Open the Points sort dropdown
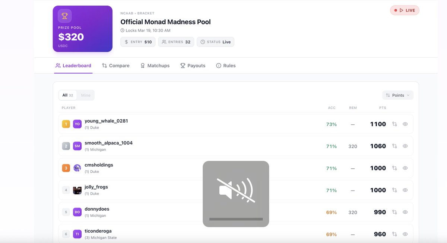The image size is (447, 243). coord(398,95)
